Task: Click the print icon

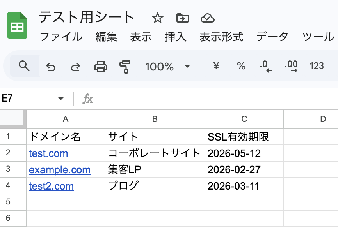Action: pos(100,67)
